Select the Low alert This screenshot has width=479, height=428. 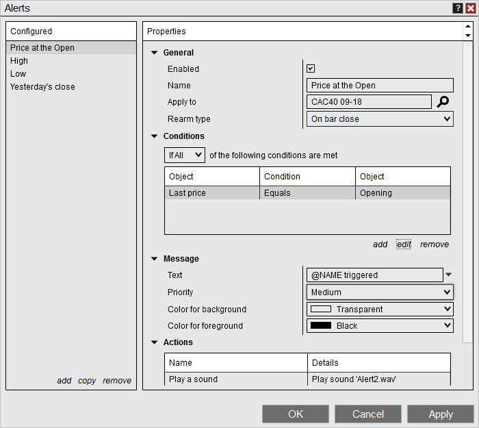coord(71,74)
